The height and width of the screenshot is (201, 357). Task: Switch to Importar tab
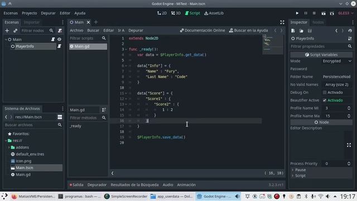tap(32, 22)
